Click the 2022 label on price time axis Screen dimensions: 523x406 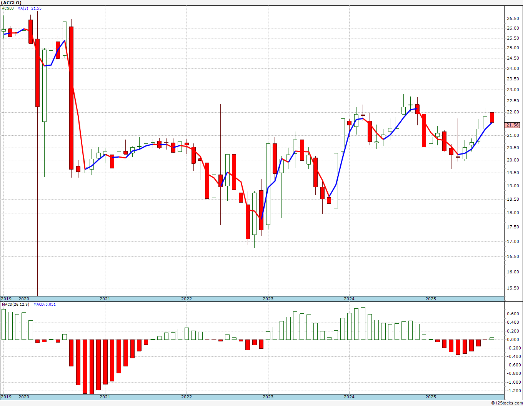click(x=187, y=299)
